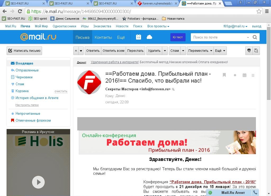The height and width of the screenshot is (196, 271).
Task: Click the Chrome user profile icon
Action: [x=240, y=2]
